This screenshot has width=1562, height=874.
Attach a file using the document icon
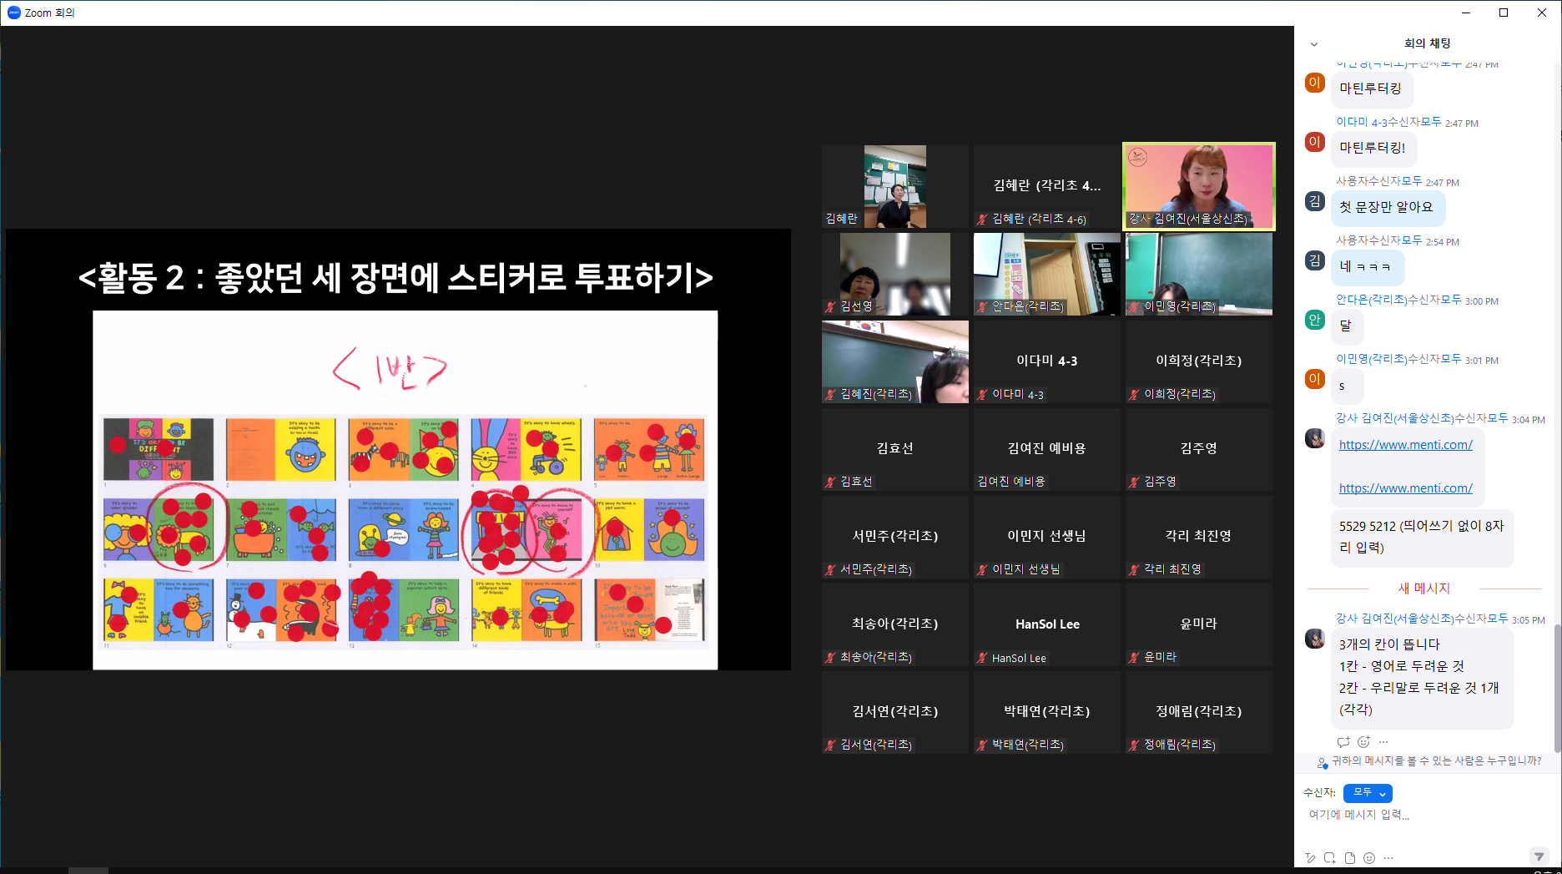[x=1350, y=858]
